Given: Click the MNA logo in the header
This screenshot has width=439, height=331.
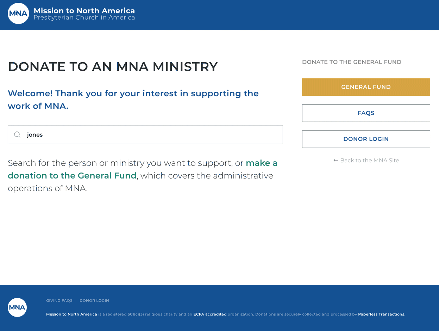Looking at the screenshot, I should pyautogui.click(x=18, y=13).
